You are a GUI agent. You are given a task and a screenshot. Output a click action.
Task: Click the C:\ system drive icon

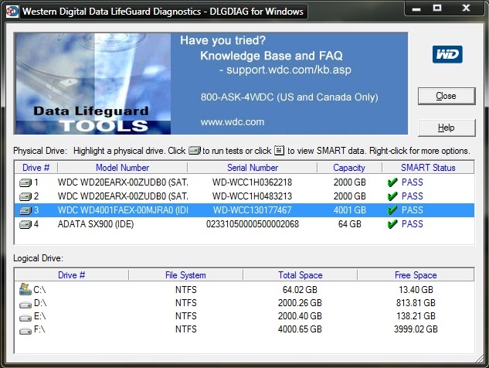click(x=25, y=289)
